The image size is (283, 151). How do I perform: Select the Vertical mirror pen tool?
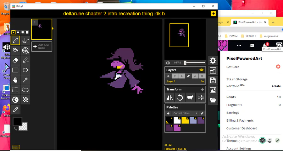25,40
